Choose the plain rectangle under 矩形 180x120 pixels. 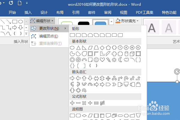(72, 35)
